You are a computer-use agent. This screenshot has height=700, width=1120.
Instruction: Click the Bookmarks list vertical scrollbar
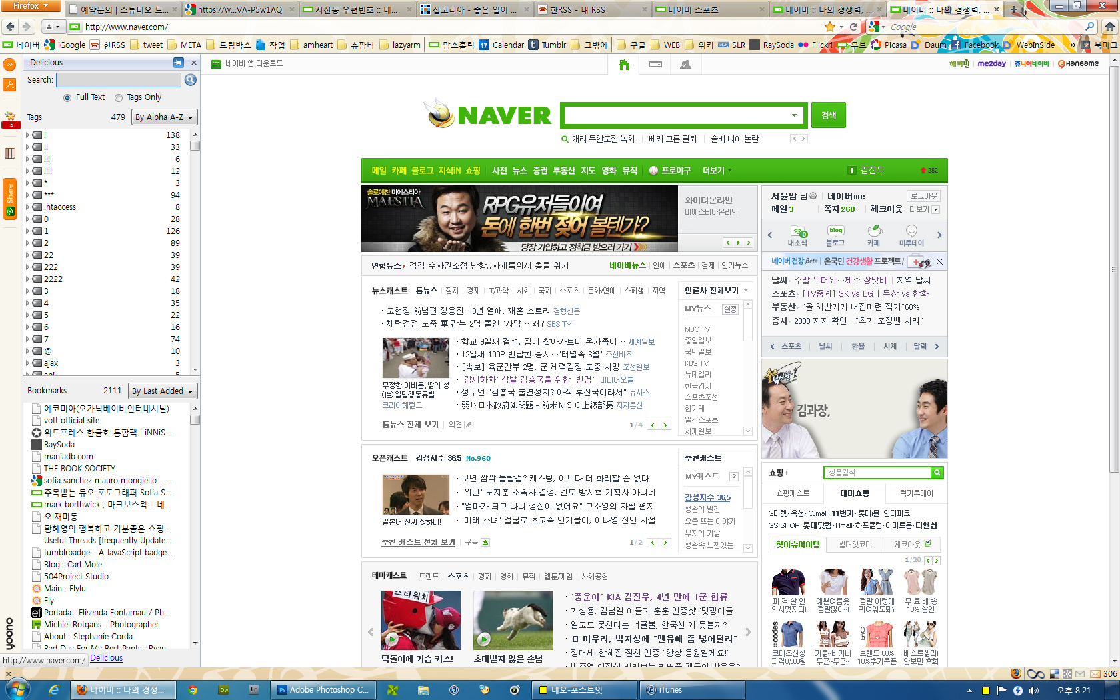(x=195, y=525)
